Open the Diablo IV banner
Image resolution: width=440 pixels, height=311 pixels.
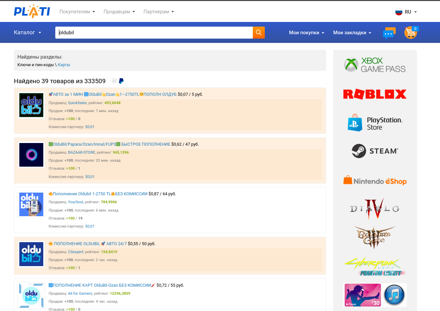[x=375, y=209]
